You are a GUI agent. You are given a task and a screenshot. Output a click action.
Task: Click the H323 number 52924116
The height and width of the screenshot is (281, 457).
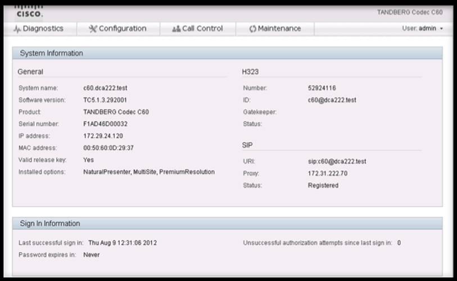(322, 88)
